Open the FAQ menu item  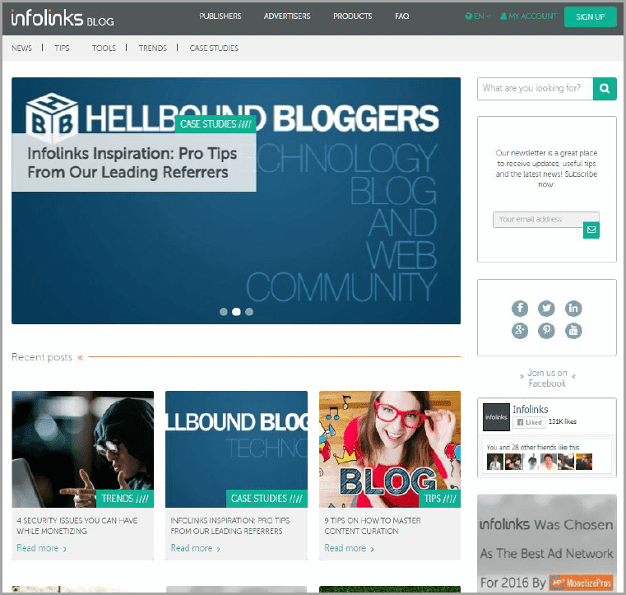pyautogui.click(x=401, y=16)
